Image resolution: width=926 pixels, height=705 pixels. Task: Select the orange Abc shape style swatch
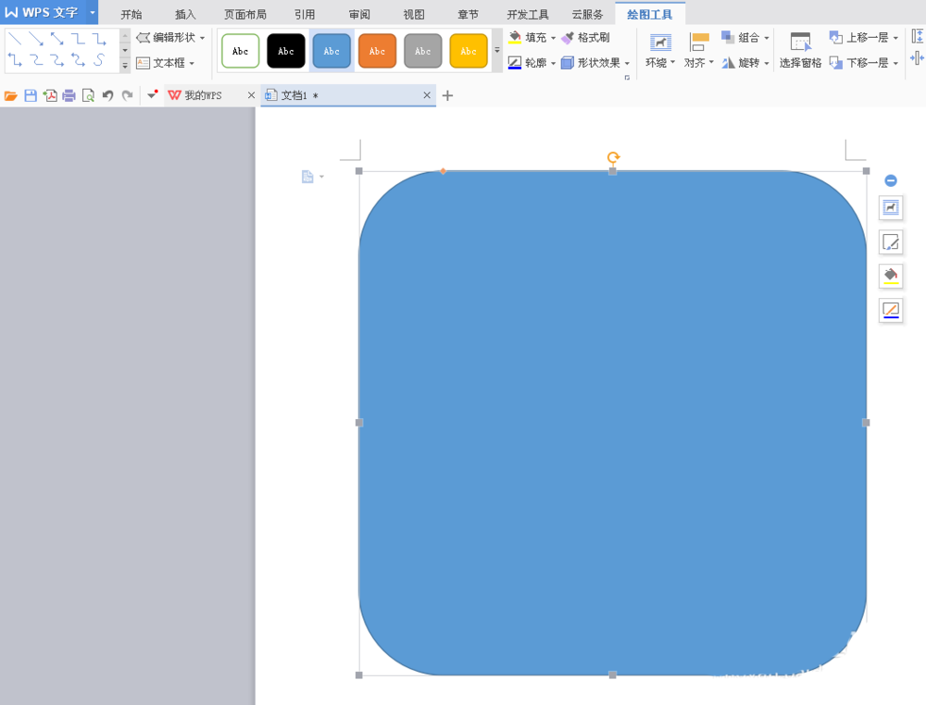(377, 51)
